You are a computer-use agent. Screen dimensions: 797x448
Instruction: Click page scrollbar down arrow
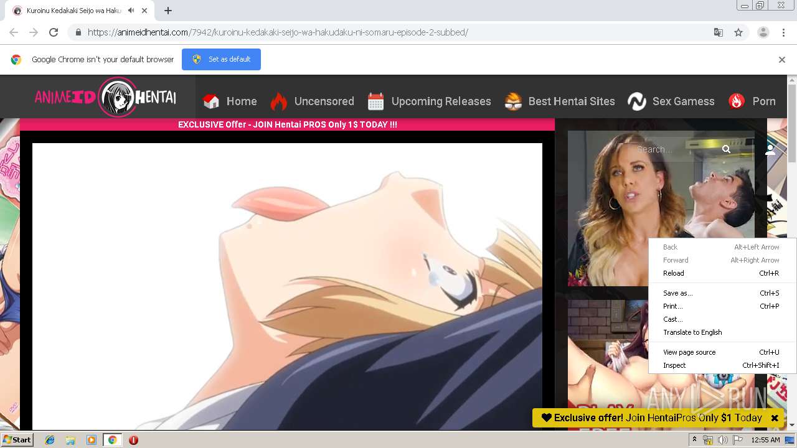[x=792, y=425]
